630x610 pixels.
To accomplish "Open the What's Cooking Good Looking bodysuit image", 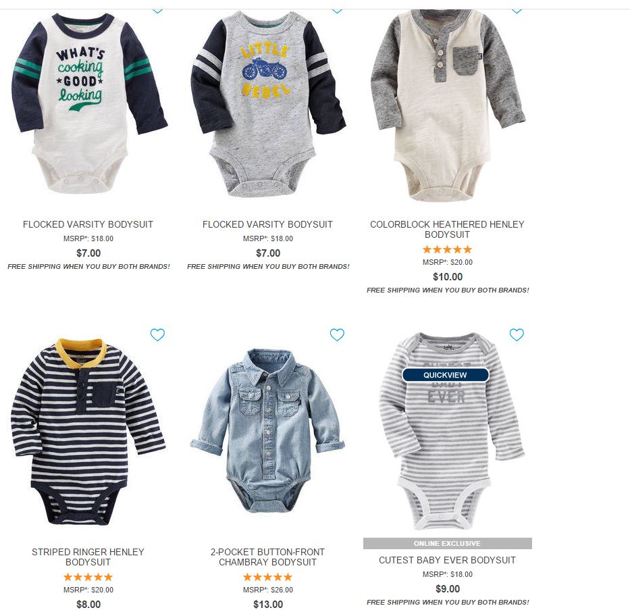I will (89, 103).
